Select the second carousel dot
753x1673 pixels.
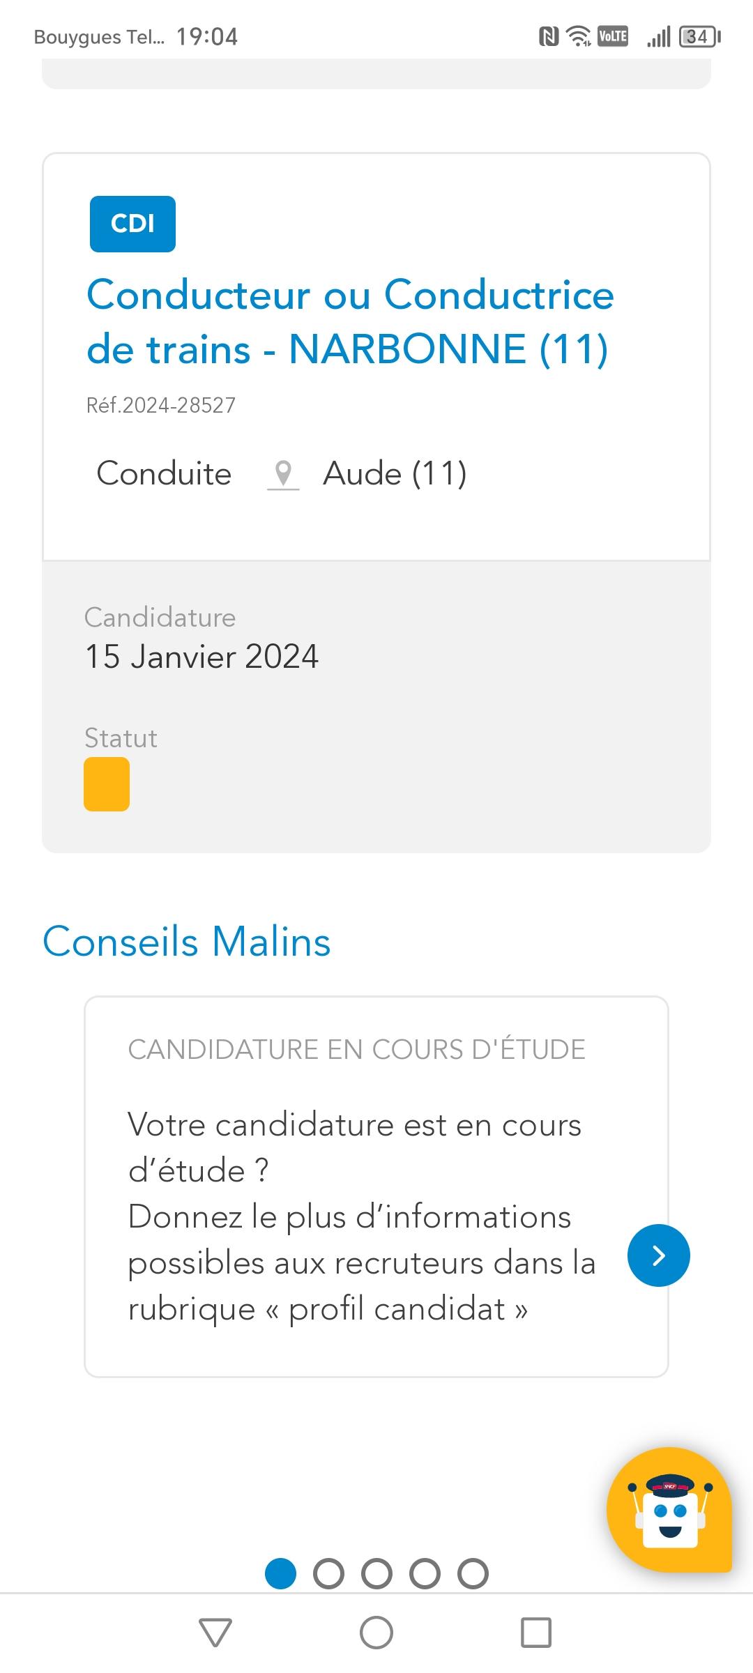point(329,1574)
